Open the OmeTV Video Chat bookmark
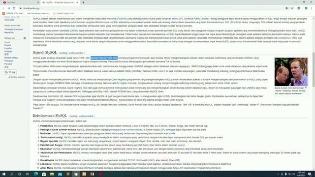The height and width of the screenshot is (177, 315). pyautogui.click(x=64, y=13)
